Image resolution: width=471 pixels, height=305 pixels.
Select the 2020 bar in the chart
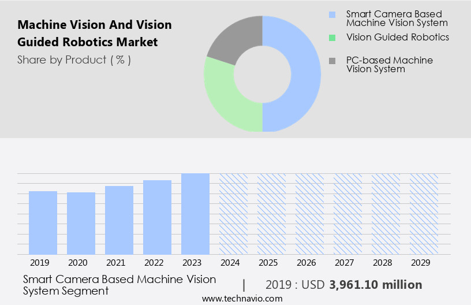click(81, 223)
